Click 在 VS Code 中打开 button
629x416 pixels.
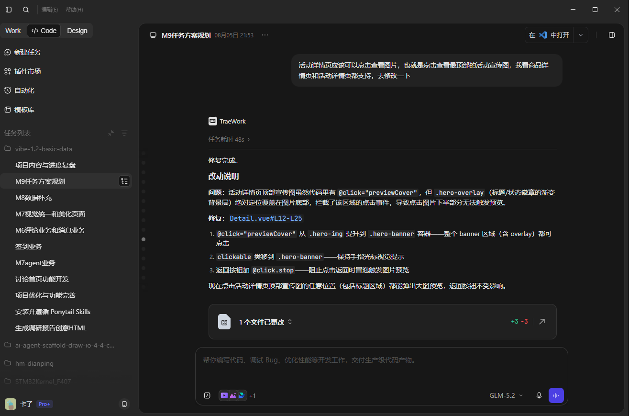(549, 35)
